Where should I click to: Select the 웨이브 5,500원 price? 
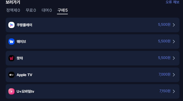click(x=164, y=41)
